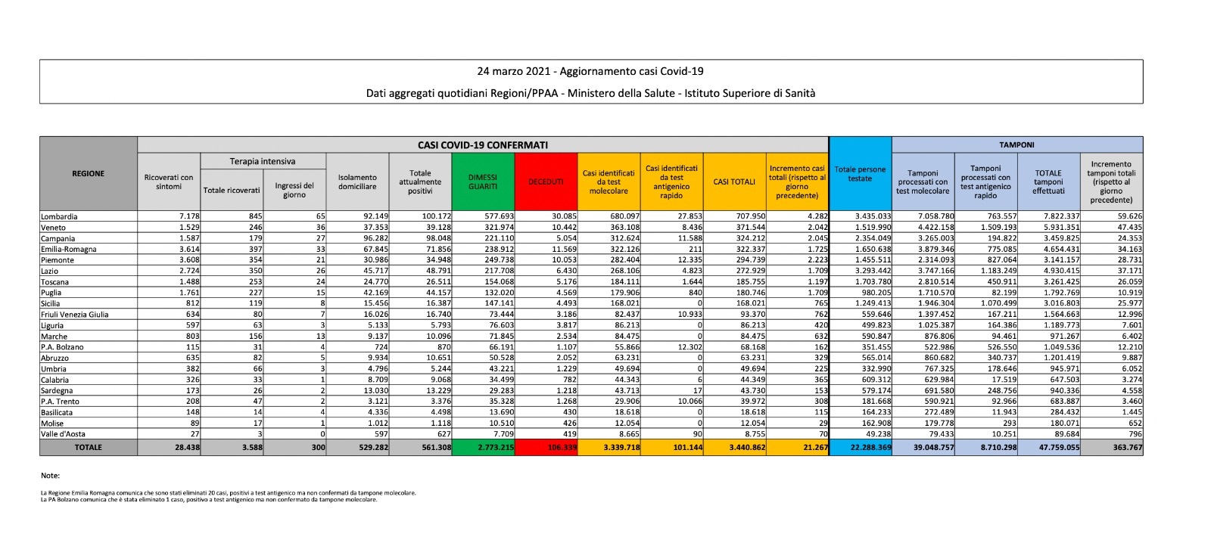Screen dimensions: 1211x537
Task: Select the "Totale attualmente positivi" column header
Action: point(420,182)
